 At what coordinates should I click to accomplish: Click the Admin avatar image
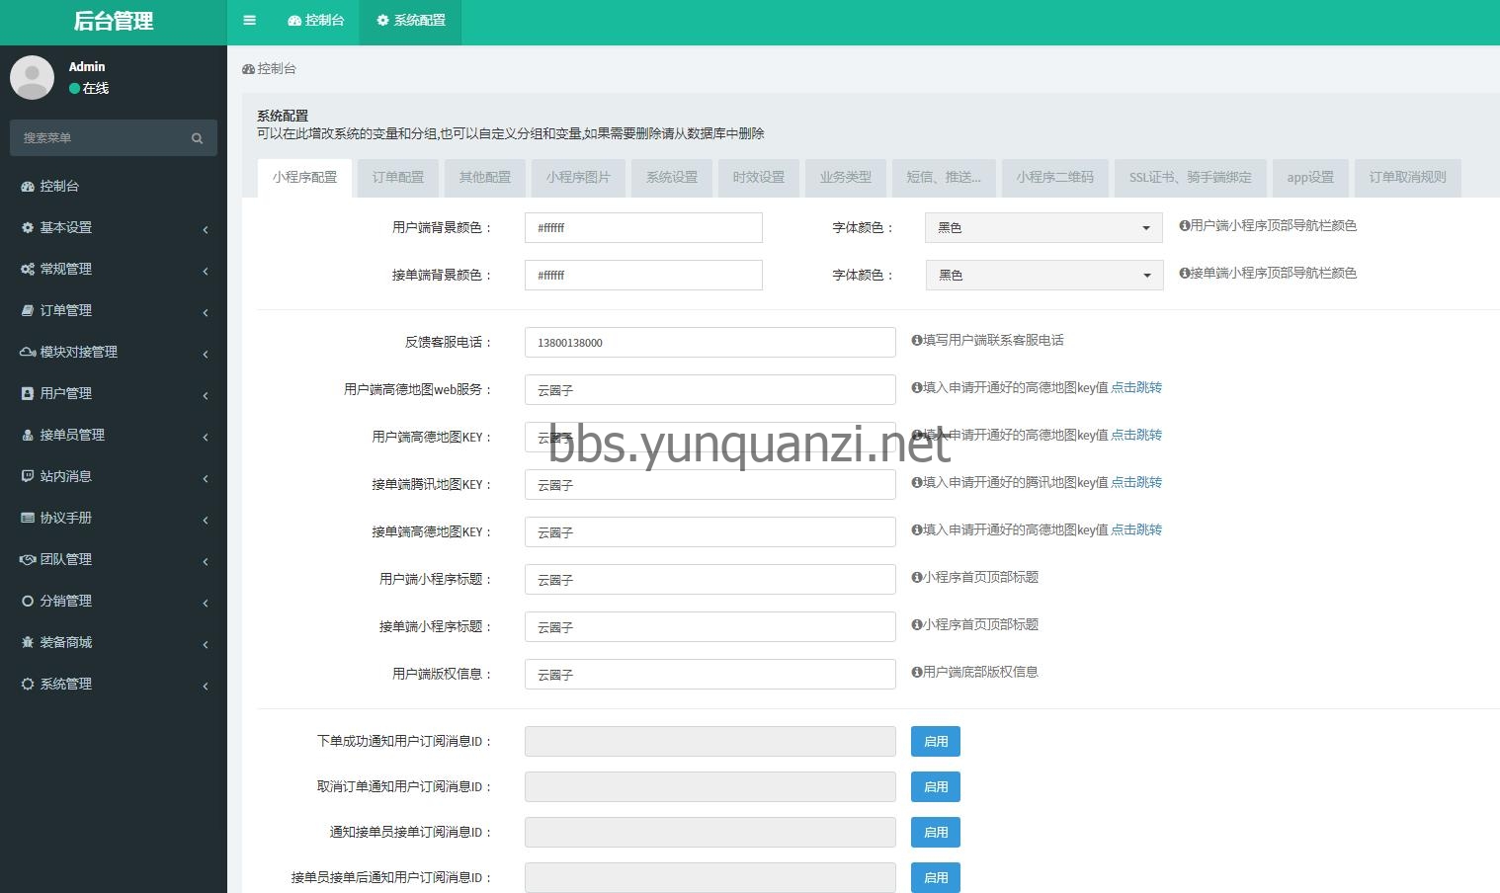point(32,77)
